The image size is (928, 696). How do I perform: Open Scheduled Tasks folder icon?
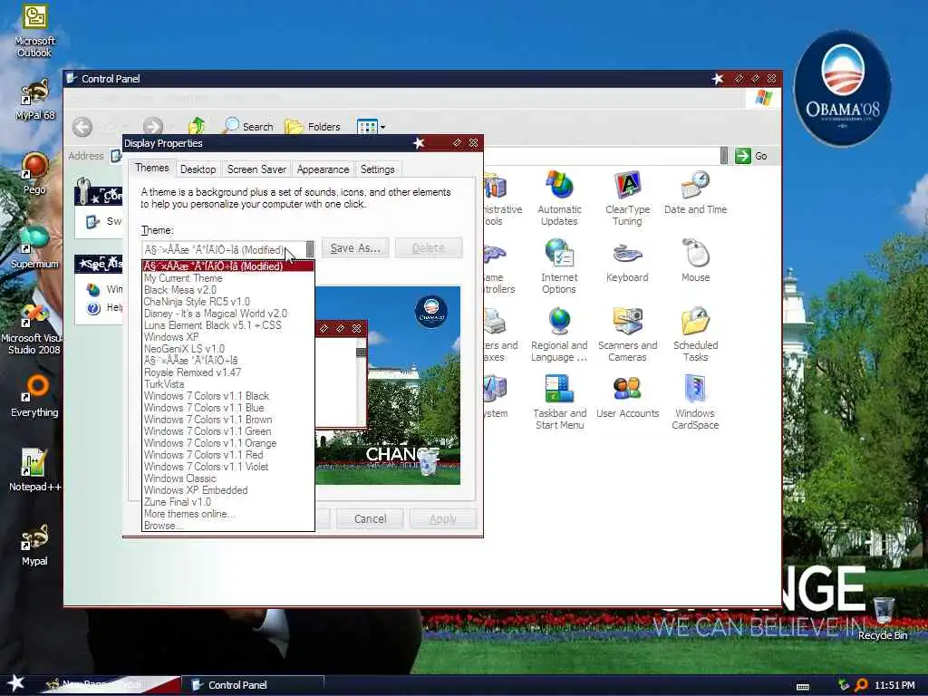(695, 334)
